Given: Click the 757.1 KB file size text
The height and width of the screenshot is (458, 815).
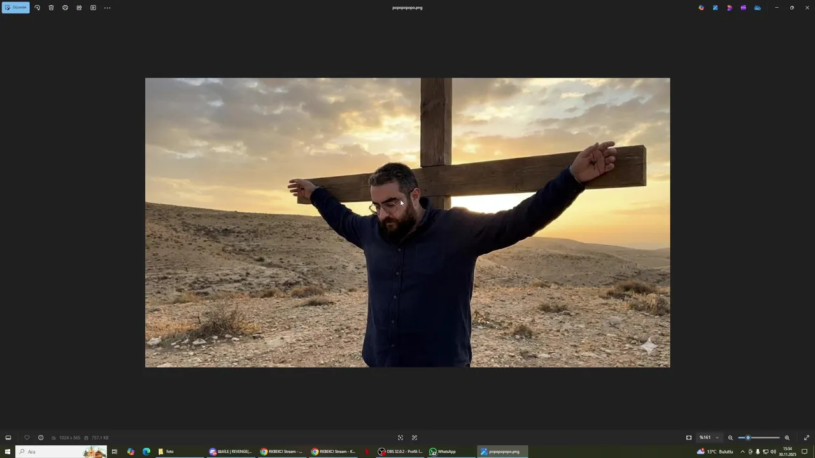Looking at the screenshot, I should [x=100, y=438].
